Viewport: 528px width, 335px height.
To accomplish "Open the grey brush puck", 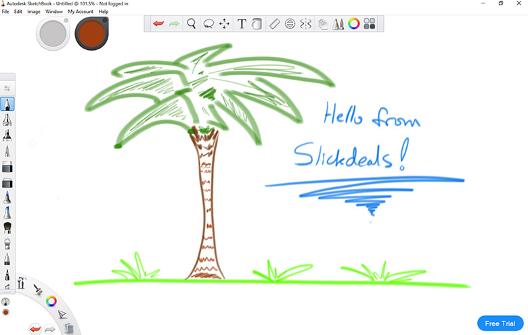I will [53, 34].
